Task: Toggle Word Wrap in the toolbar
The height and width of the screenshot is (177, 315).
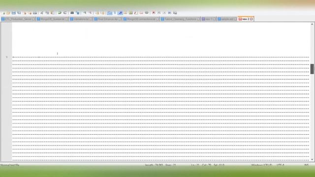Action: coord(109,13)
